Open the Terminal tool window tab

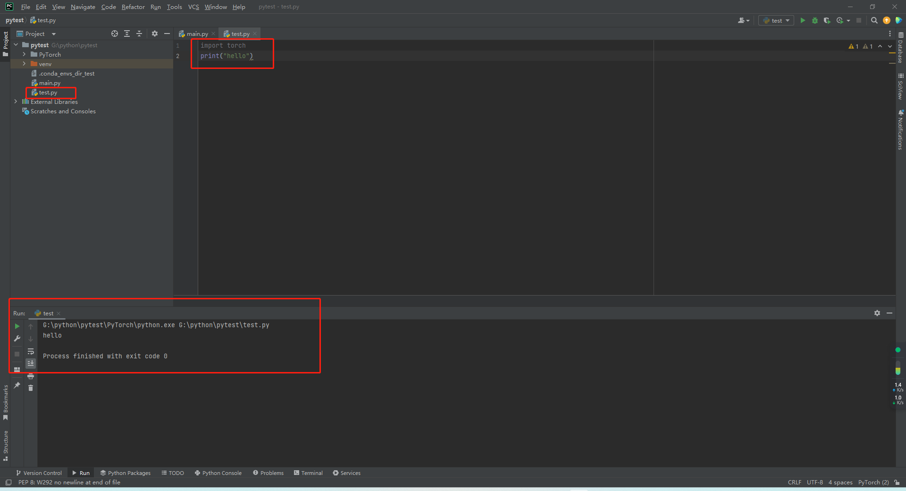click(x=308, y=473)
